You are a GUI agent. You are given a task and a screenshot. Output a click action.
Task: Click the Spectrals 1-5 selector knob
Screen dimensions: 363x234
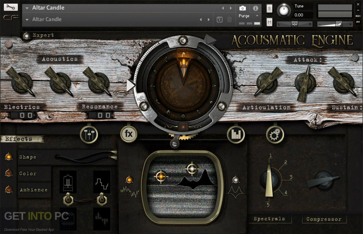(269, 180)
